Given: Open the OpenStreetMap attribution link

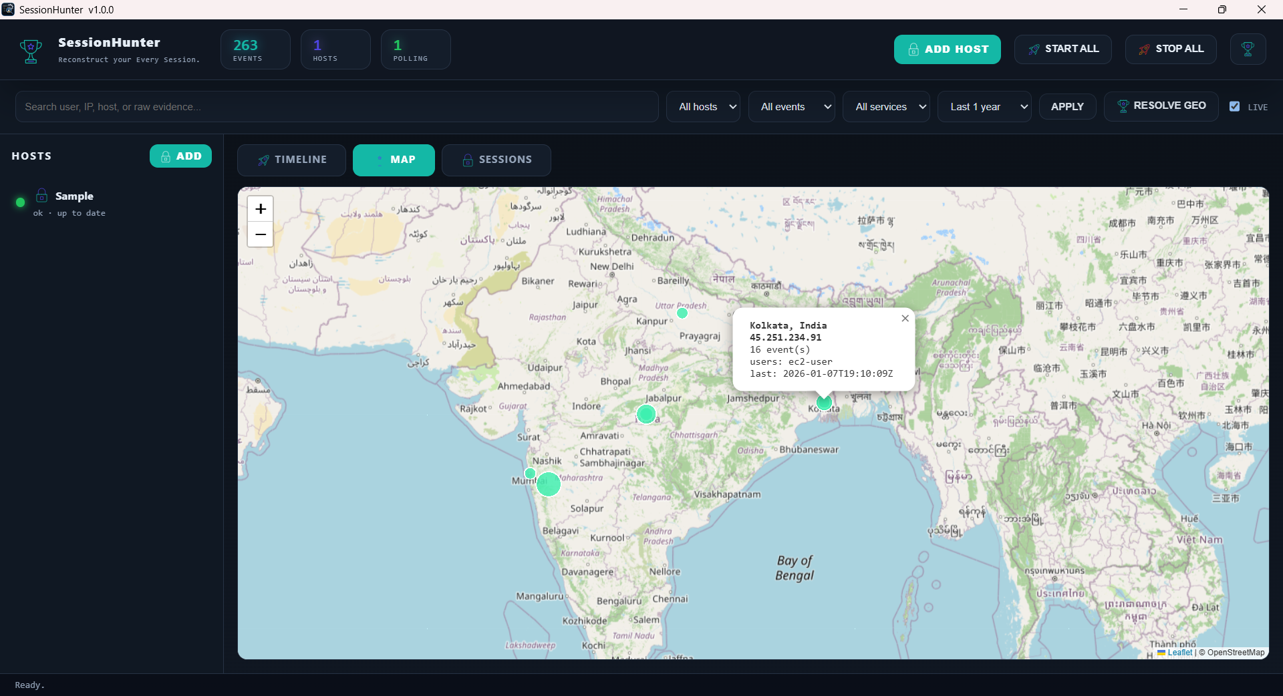Looking at the screenshot, I should (x=1236, y=653).
